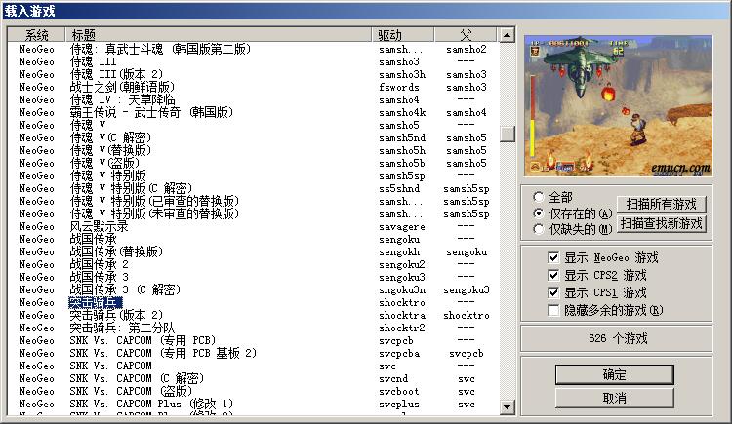Click the 626 个游戏 count label
The image size is (732, 424).
[618, 338]
